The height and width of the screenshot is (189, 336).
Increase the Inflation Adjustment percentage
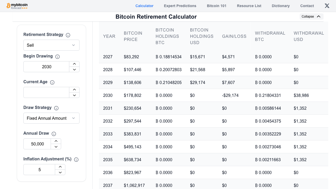click(x=60, y=166)
